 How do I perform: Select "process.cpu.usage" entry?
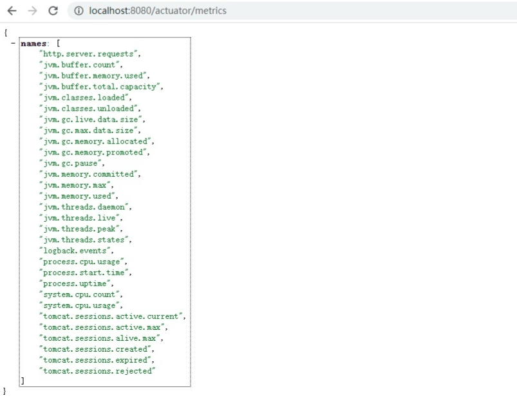81,262
